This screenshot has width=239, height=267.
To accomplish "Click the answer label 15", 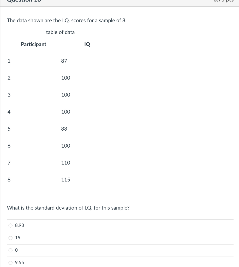I will pyautogui.click(x=18, y=238).
